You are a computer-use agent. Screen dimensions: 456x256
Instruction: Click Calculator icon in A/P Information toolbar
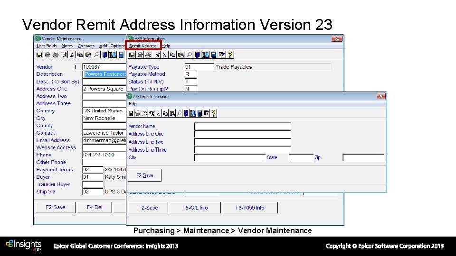click(x=214, y=55)
